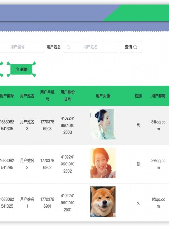
Task: Click phone number 17703786903
Action: pyautogui.click(x=47, y=125)
